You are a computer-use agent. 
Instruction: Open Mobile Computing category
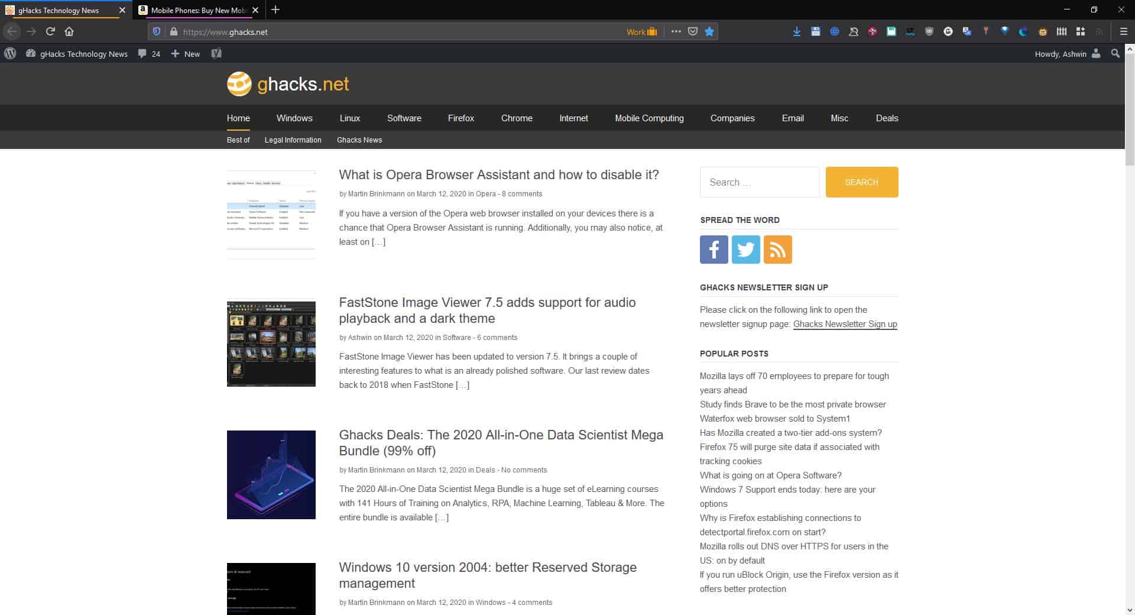click(649, 118)
